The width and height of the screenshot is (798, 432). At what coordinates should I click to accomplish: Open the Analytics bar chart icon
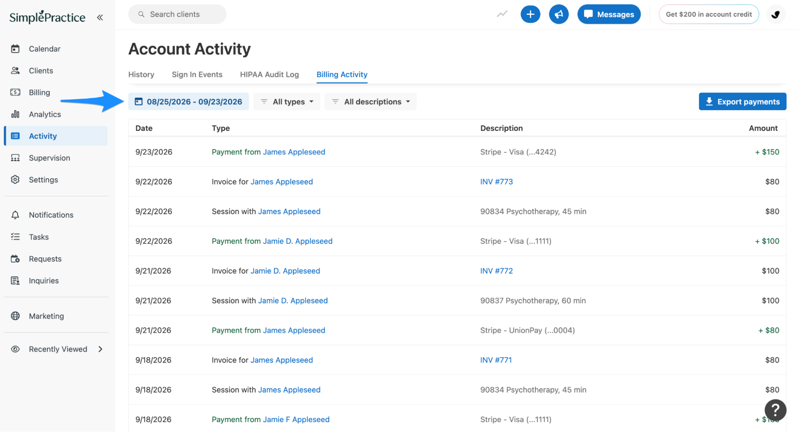[15, 114]
